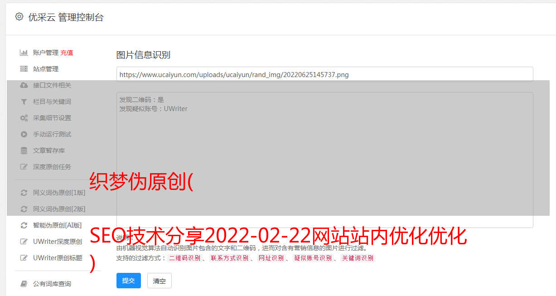Image resolution: width=556 pixels, height=296 pixels.
Task: Open 账户管理 in the sidebar
Action: click(x=46, y=53)
